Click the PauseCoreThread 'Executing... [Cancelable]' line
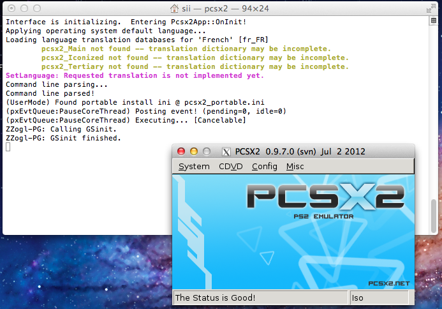The image size is (442, 309). [x=126, y=120]
